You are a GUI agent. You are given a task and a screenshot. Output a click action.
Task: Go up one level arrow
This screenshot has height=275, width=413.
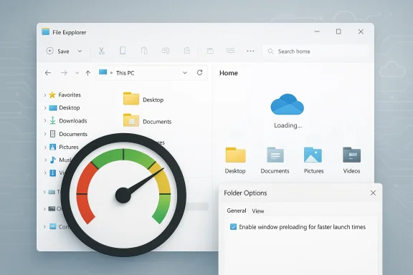pos(88,73)
